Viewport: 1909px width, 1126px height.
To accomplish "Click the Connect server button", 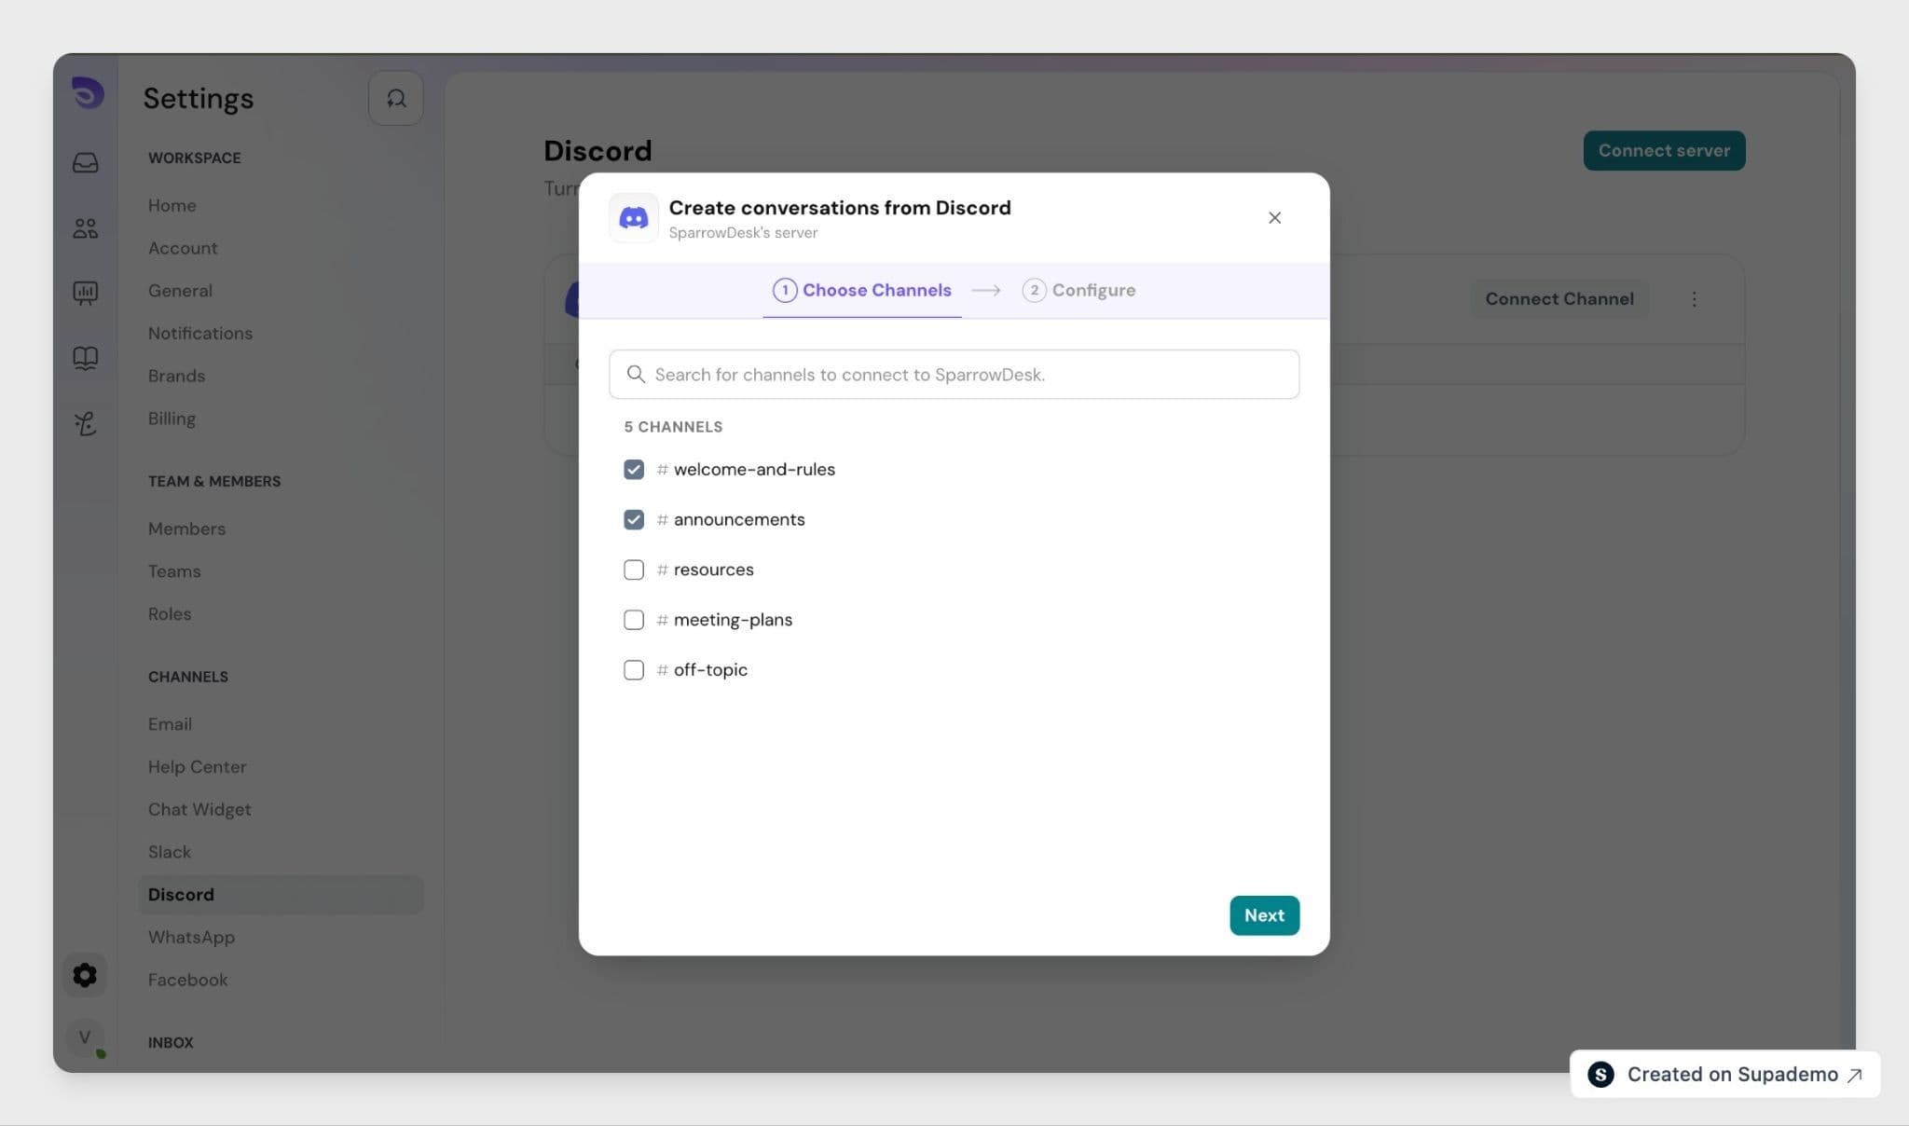I will click(1664, 151).
